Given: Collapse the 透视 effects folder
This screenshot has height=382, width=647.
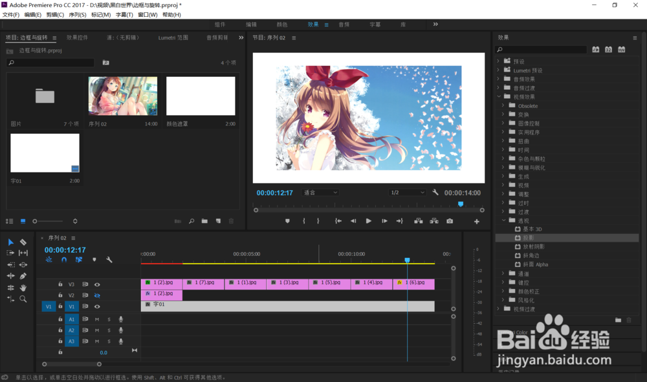Looking at the screenshot, I should (x=503, y=220).
